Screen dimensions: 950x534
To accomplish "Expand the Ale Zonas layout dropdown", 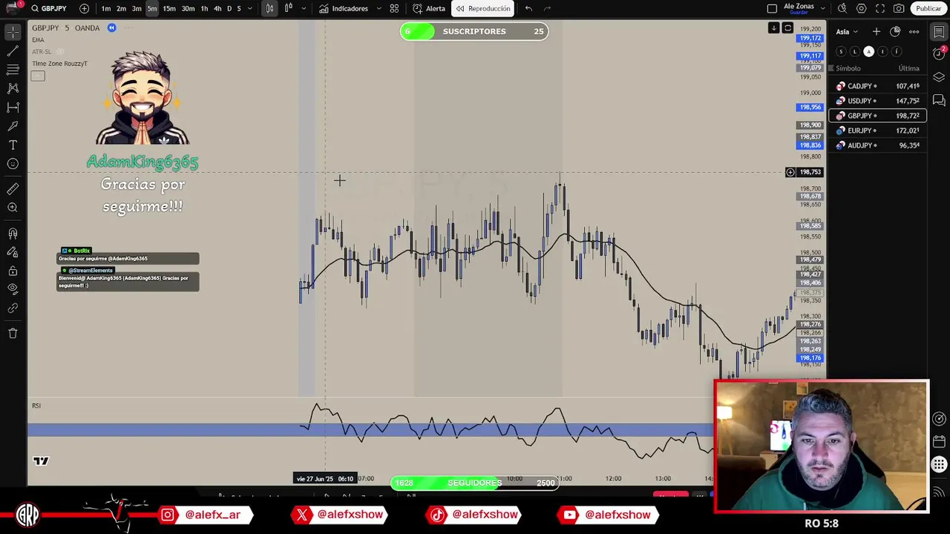I will click(824, 9).
